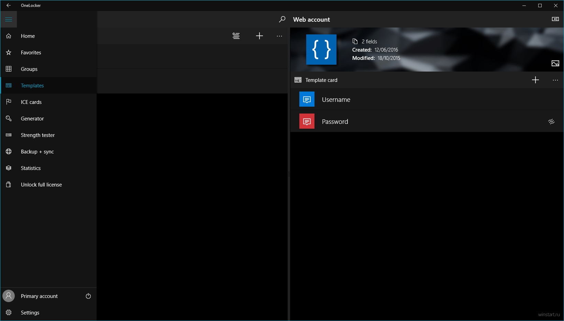Click the blue Username field icon

click(x=307, y=99)
